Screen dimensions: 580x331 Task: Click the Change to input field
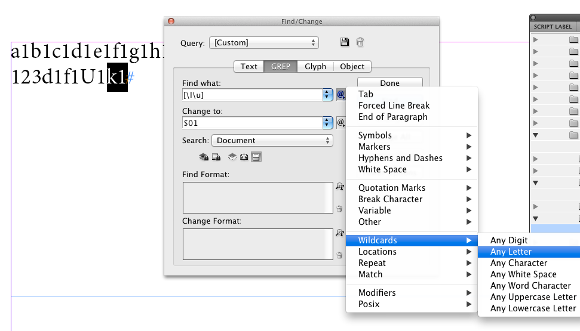pos(253,123)
